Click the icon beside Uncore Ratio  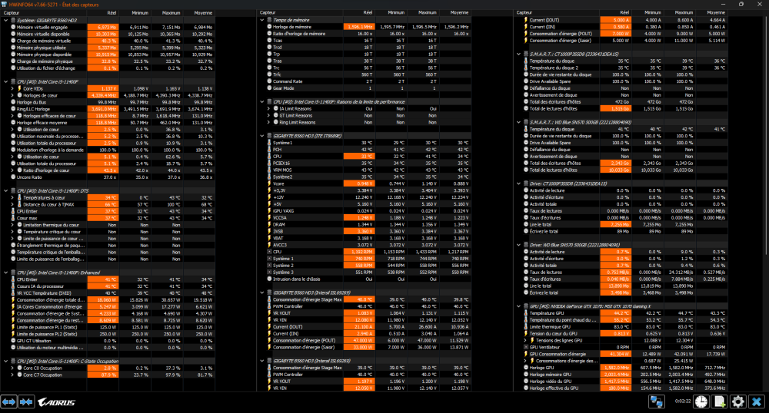pyautogui.click(x=13, y=177)
